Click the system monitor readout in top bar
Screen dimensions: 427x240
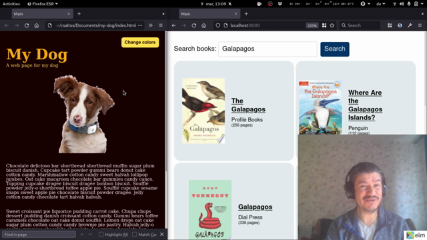coord(322,4)
